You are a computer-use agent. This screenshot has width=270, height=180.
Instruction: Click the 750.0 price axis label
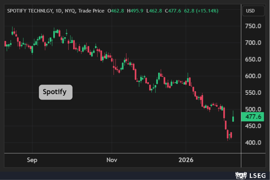[x=253, y=26]
